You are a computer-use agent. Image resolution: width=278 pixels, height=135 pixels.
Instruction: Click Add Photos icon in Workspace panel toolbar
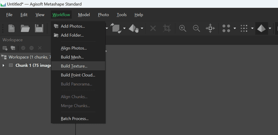click(13, 48)
